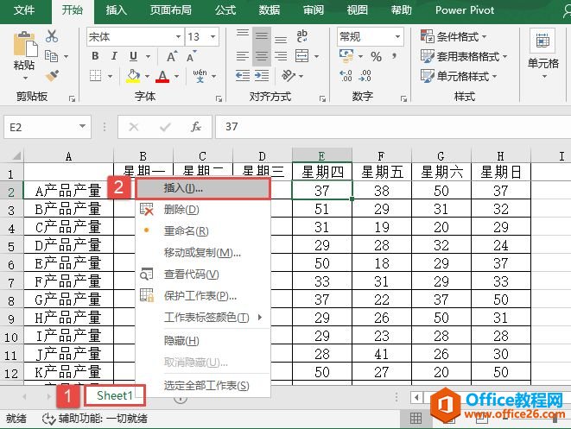Select 插入(I)... from context menu
571x429 pixels.
pos(183,187)
